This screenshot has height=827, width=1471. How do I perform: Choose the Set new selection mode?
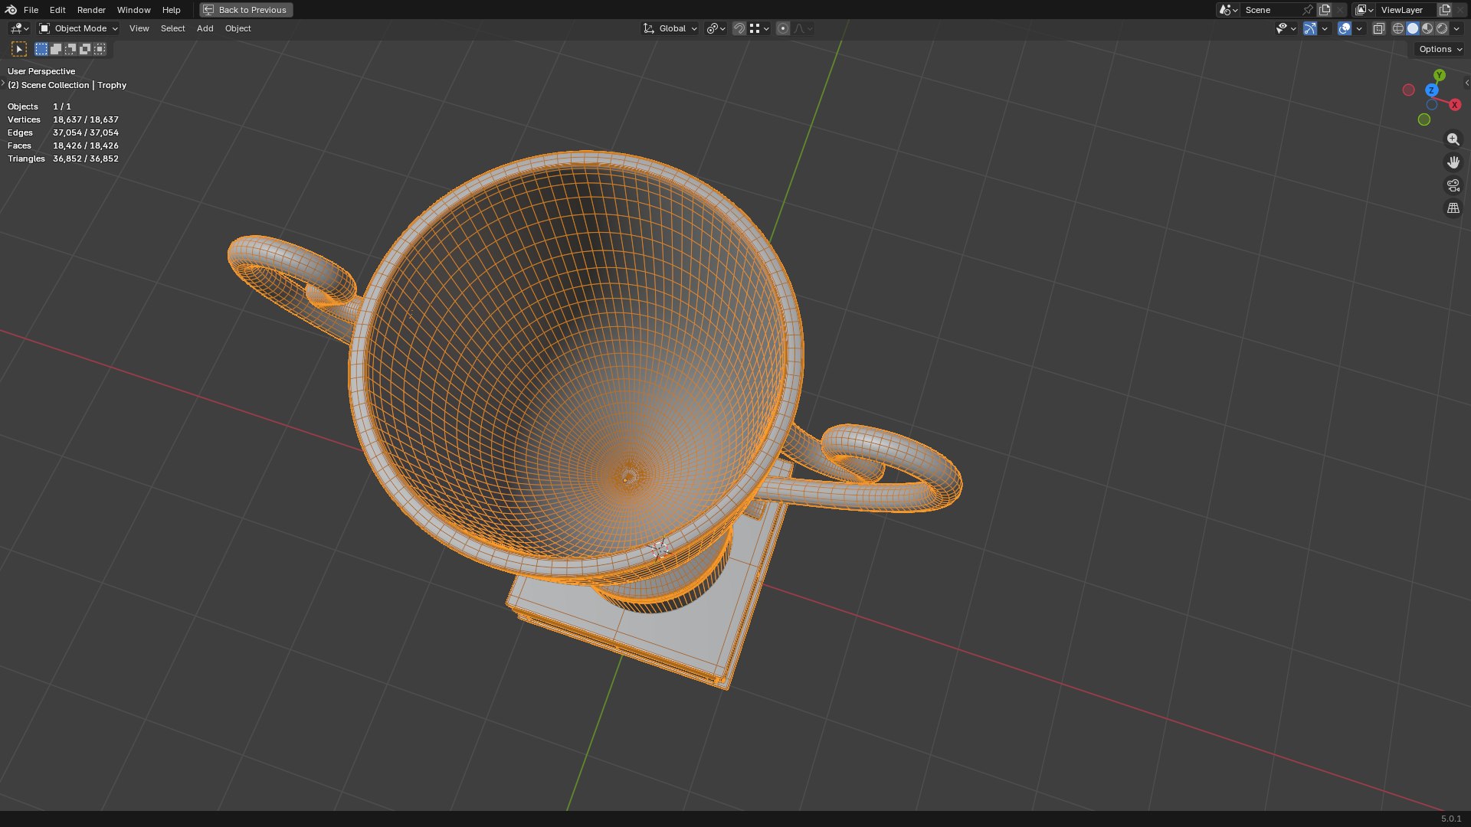41,49
